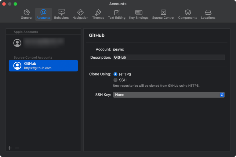
Task: Select GitHub source control account row
Action: pyautogui.click(x=43, y=66)
